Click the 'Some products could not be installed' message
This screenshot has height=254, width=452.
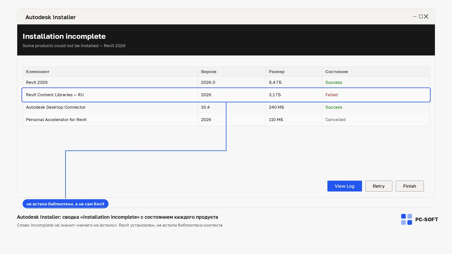74,46
